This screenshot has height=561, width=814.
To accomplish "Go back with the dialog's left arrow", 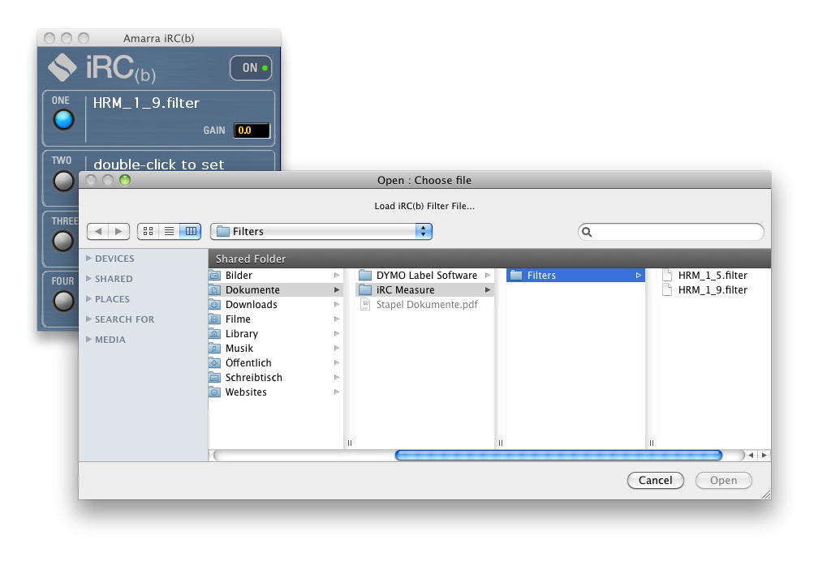I will pyautogui.click(x=98, y=231).
